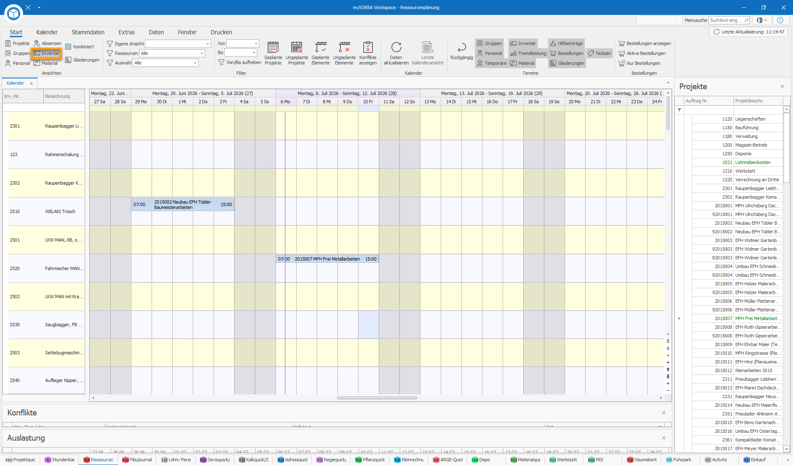
Task: Click Bestellungen anzeigen
Action: point(644,43)
